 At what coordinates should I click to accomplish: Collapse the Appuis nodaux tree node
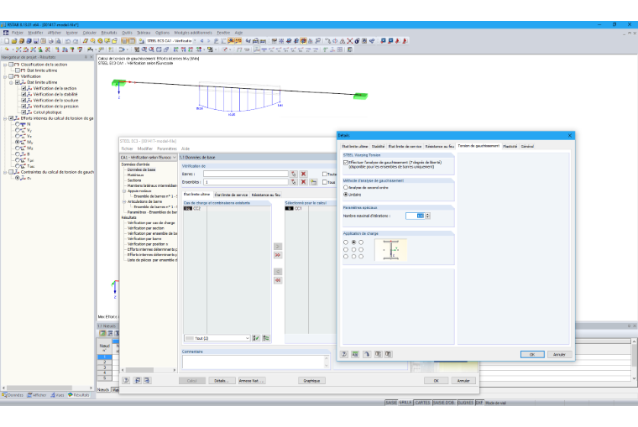124,190
